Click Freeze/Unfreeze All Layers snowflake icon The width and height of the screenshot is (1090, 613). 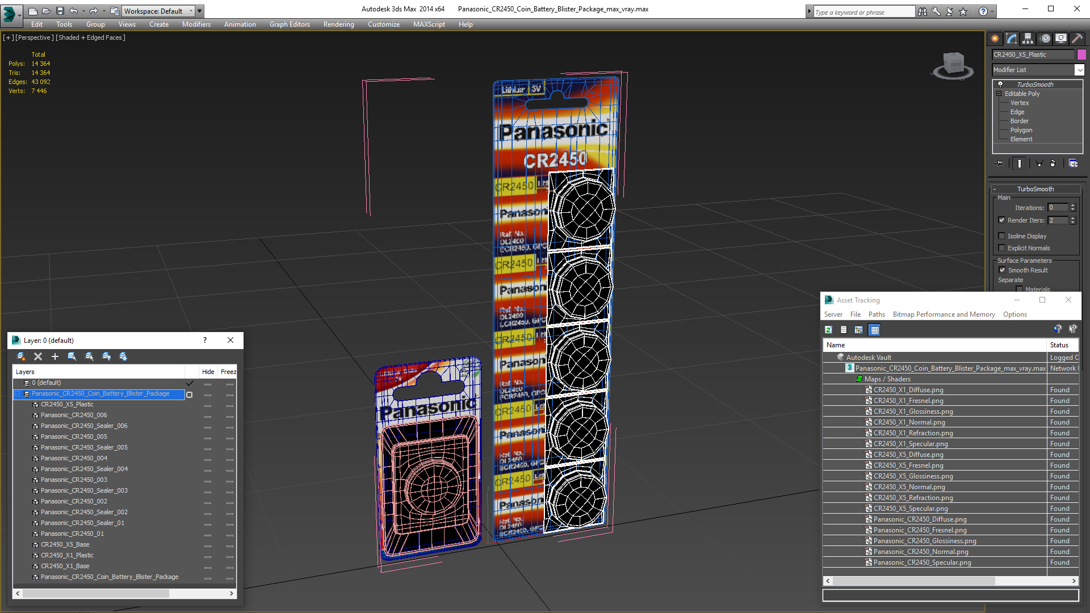coord(123,356)
